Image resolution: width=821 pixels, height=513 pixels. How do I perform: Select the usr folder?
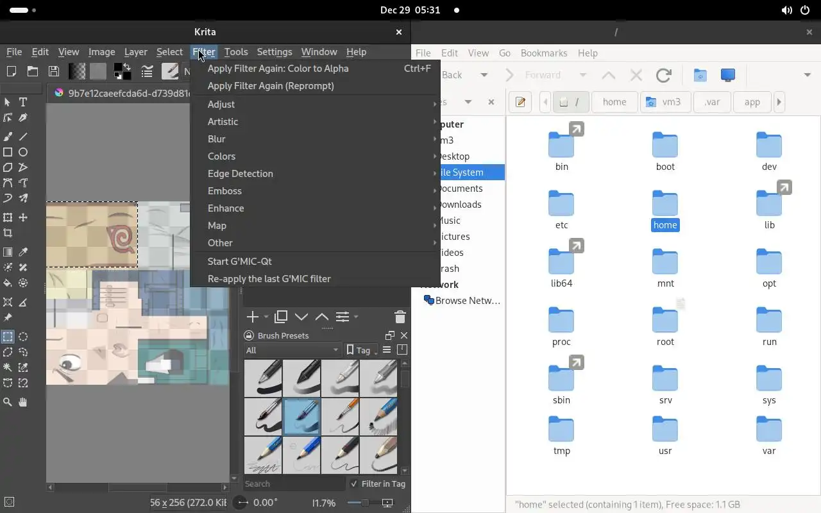click(x=665, y=435)
